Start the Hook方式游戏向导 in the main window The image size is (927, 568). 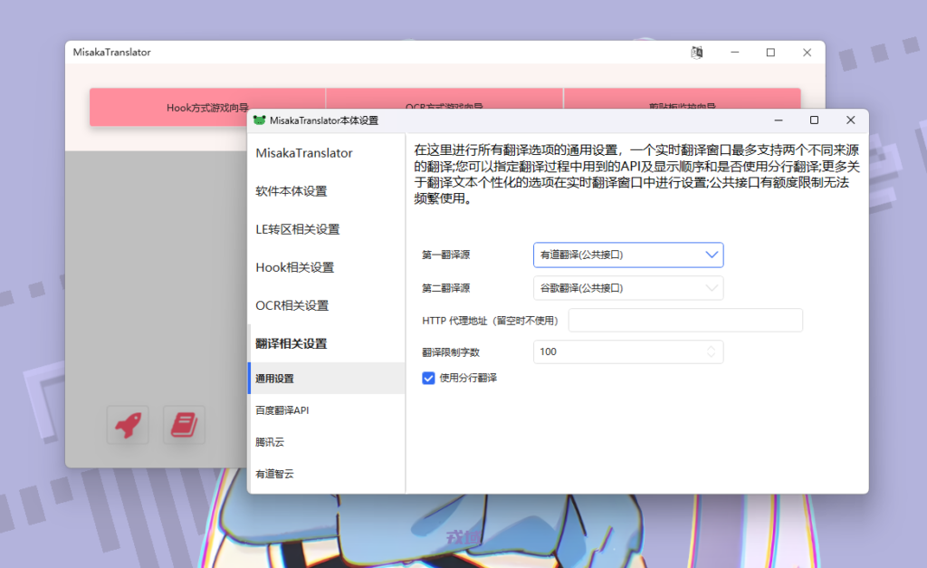[207, 107]
